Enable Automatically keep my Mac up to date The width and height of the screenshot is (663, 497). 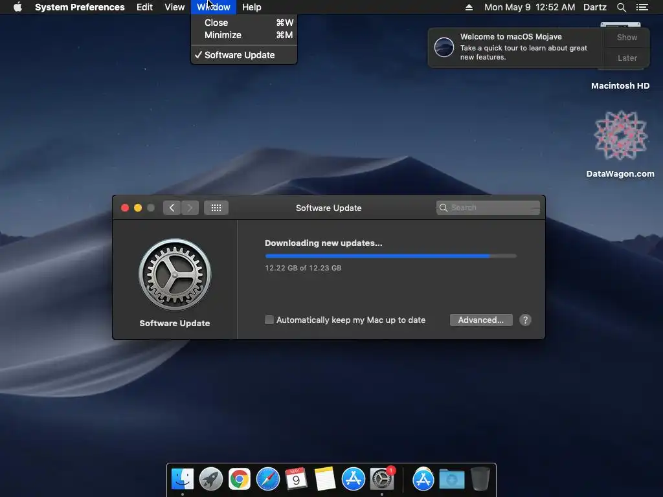click(x=269, y=320)
